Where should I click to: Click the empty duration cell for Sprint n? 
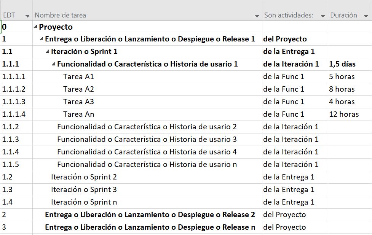point(349,202)
